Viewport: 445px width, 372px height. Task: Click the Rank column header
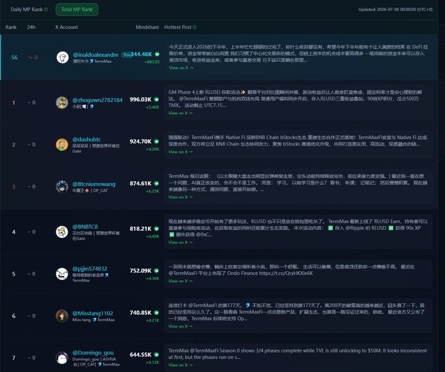(10, 28)
